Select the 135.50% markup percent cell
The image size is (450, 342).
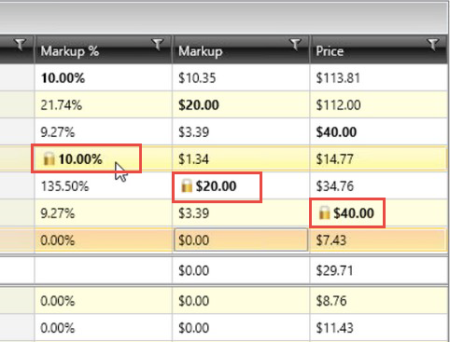point(104,186)
